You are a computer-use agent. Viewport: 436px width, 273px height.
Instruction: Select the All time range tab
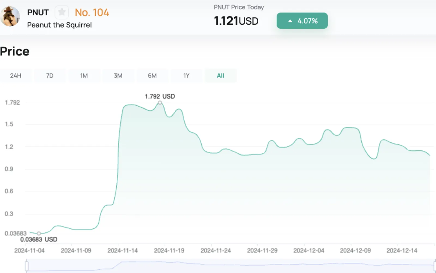click(x=220, y=76)
